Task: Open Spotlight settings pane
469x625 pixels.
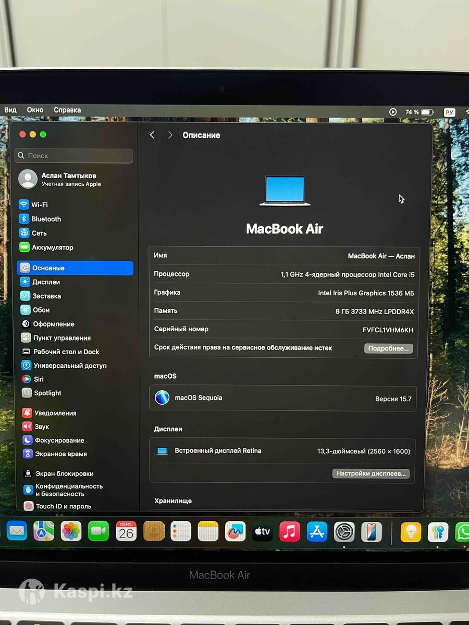Action: click(47, 393)
